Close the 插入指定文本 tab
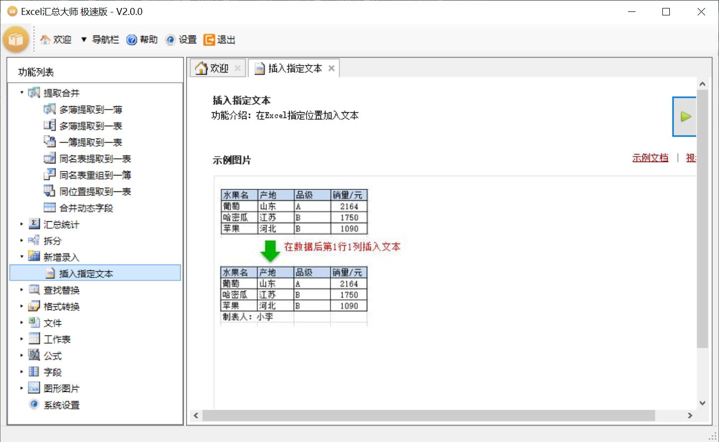Viewport: 719px width, 442px height. click(x=331, y=68)
